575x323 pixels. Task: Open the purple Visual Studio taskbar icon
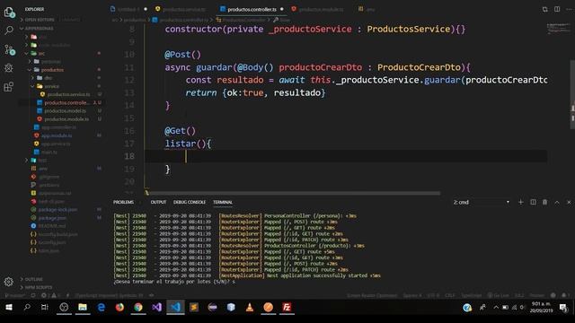point(157,307)
